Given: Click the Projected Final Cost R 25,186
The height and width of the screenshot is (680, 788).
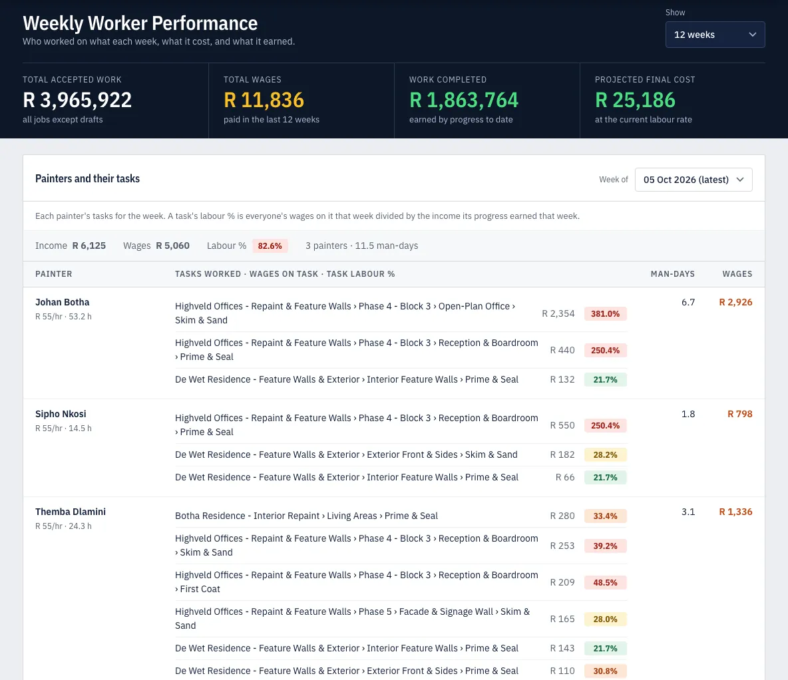Looking at the screenshot, I should click(635, 100).
